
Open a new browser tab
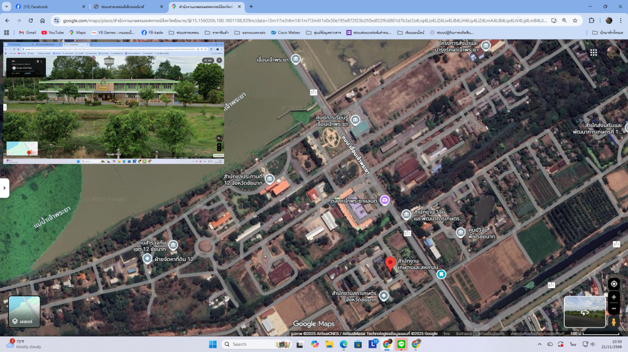251,6
